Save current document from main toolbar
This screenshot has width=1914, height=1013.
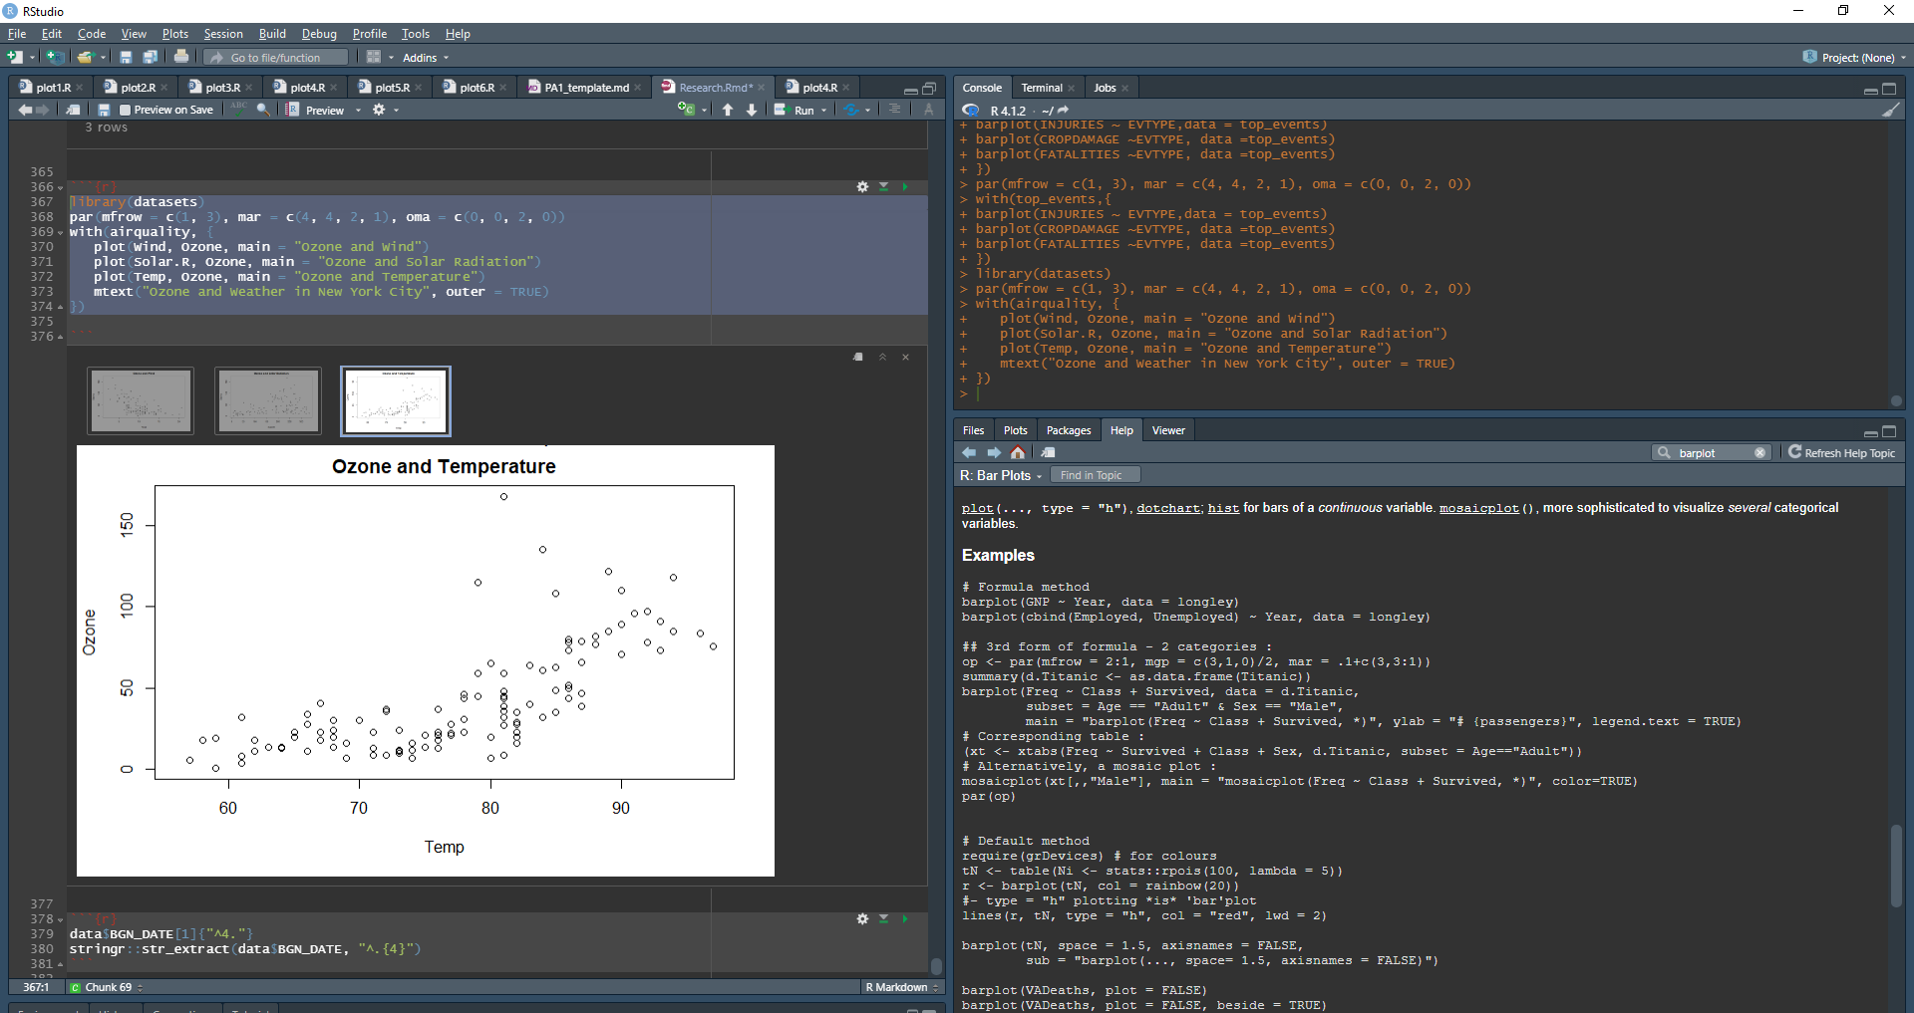[126, 57]
